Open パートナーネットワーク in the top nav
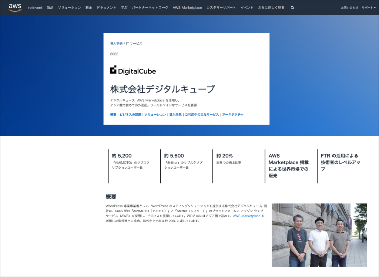 (150, 8)
